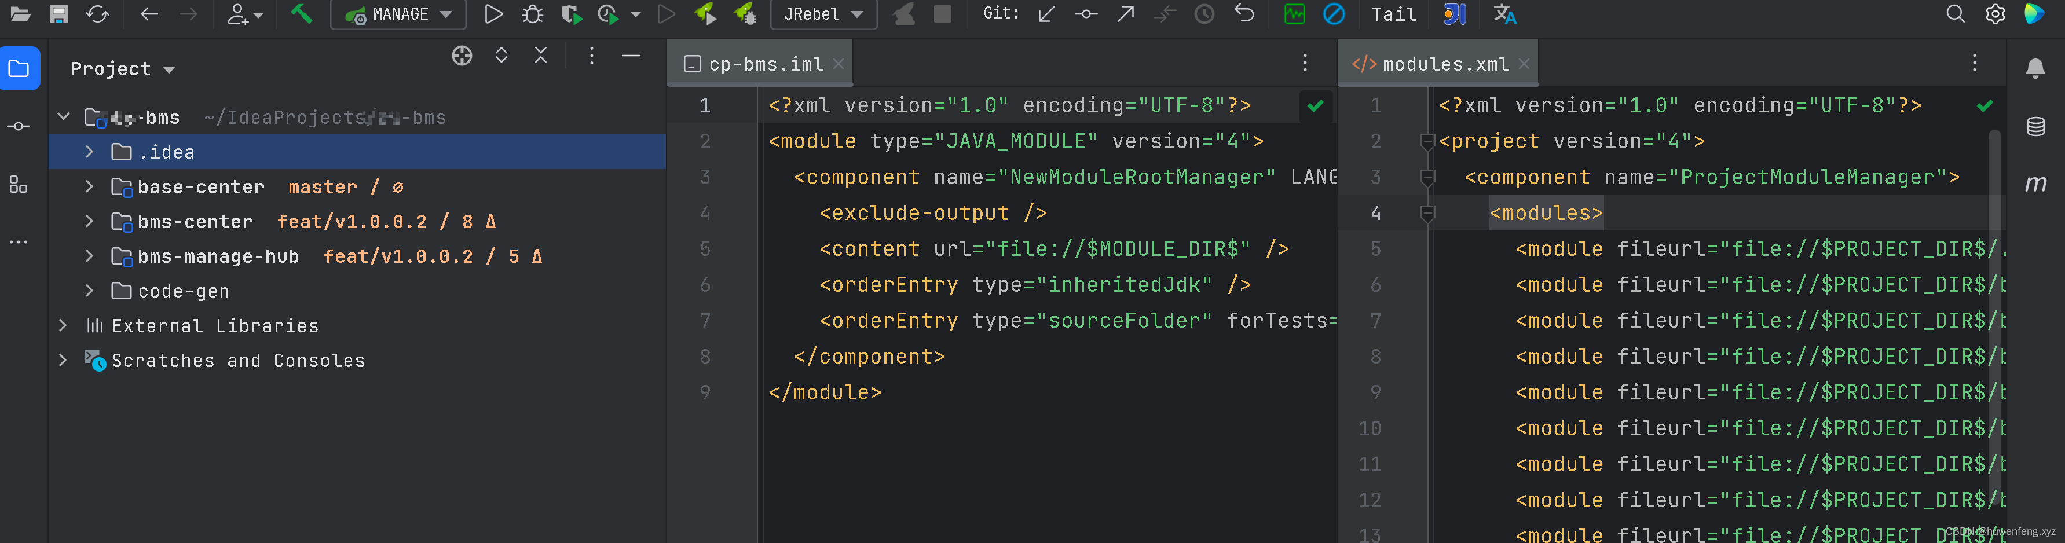Image resolution: width=2065 pixels, height=543 pixels.
Task: Open tab options for modules.xml editor
Action: point(1975,63)
